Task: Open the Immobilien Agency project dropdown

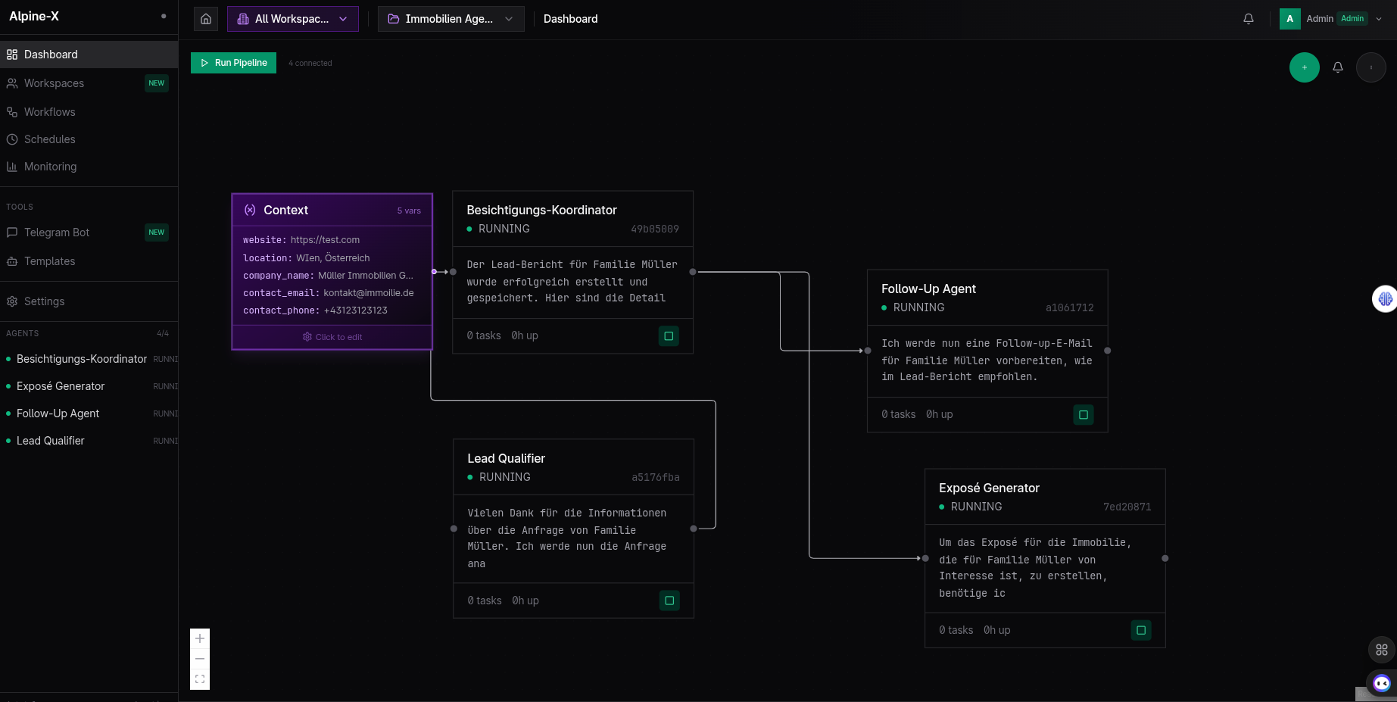Action: 451,19
